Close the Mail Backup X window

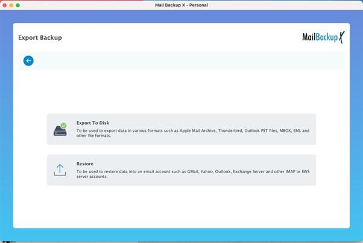4,5
